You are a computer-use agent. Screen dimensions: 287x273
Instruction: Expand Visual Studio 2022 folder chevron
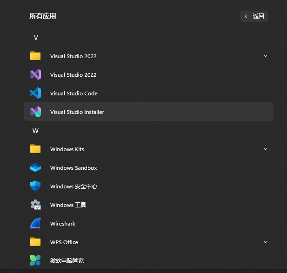click(x=266, y=56)
